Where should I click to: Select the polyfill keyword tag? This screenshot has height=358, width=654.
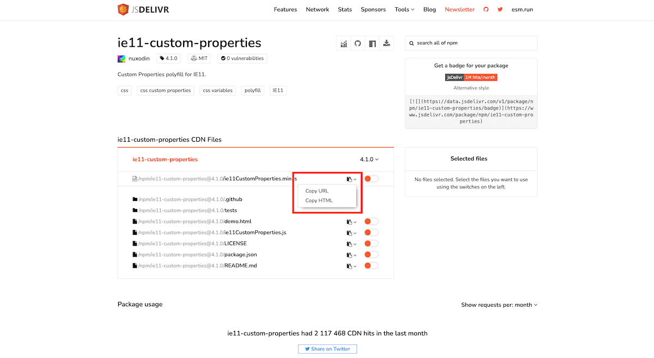pos(253,90)
